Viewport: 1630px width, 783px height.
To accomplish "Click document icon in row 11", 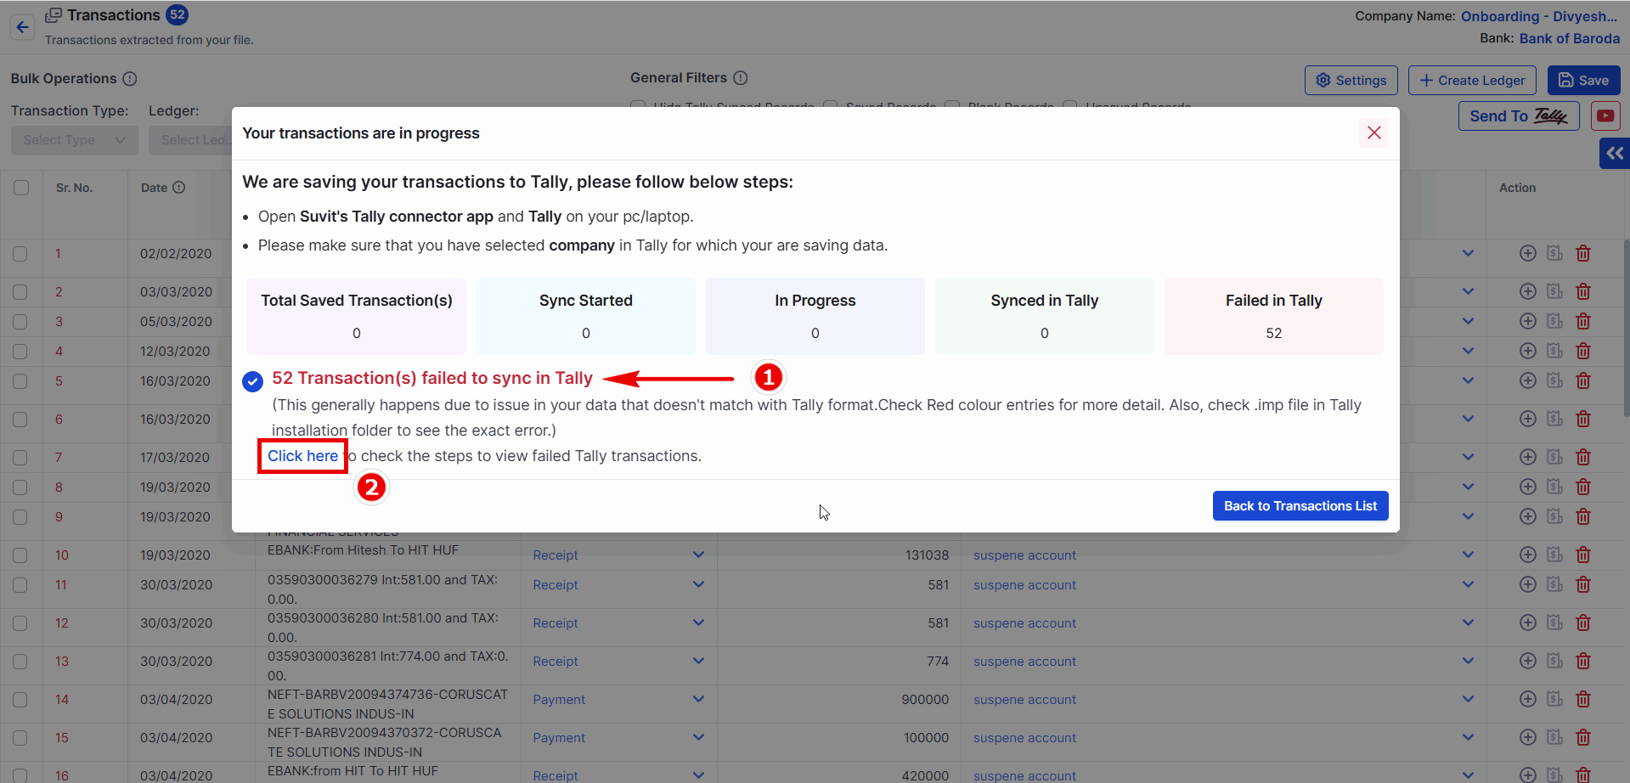I will (x=1554, y=584).
